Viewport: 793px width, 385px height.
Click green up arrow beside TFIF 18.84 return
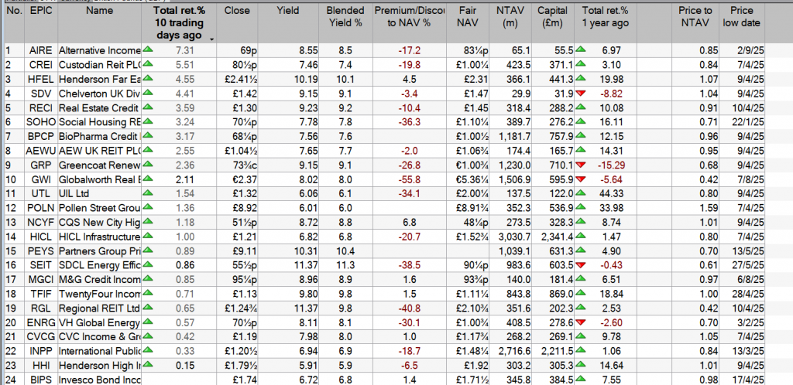(x=581, y=293)
